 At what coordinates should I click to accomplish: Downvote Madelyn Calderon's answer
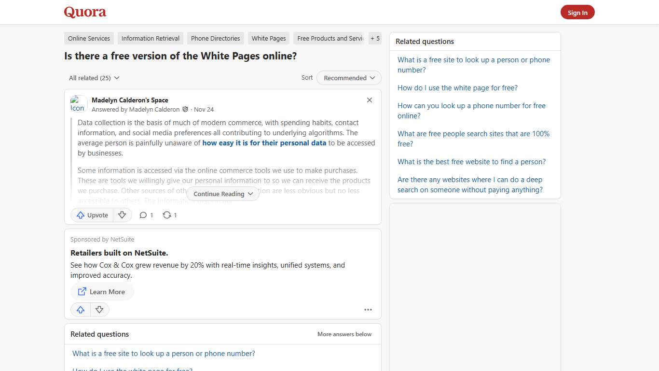coord(122,215)
